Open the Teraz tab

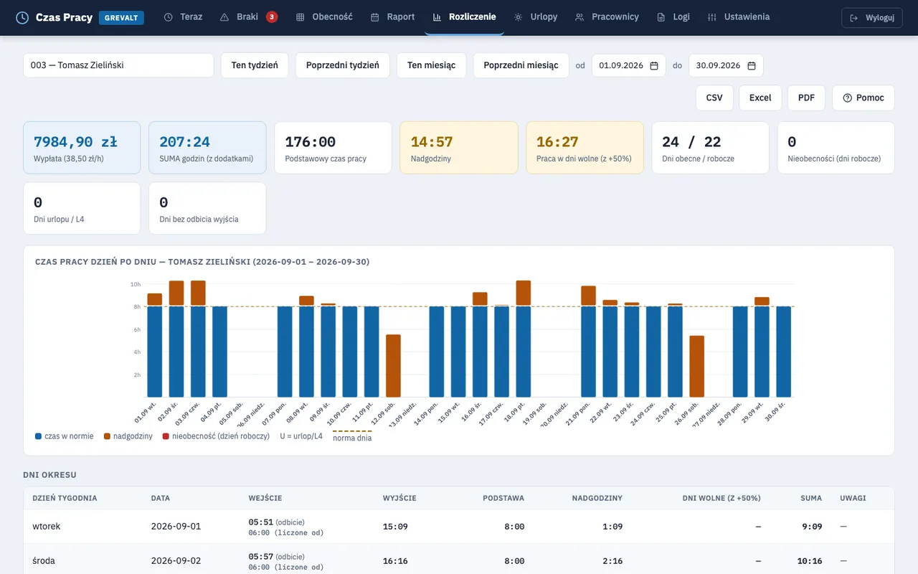(183, 17)
